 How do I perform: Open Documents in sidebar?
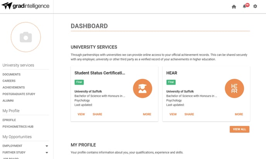coord(11,74)
